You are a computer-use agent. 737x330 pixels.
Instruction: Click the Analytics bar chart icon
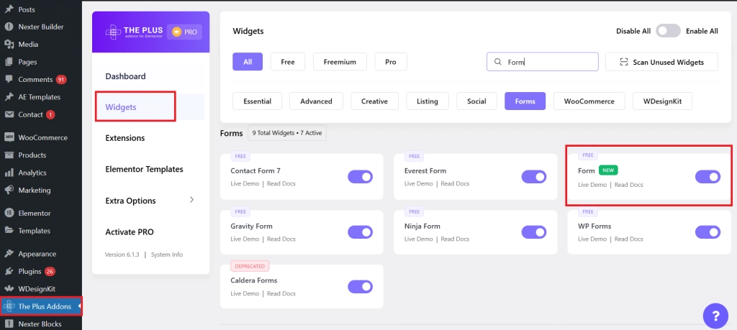pos(9,173)
